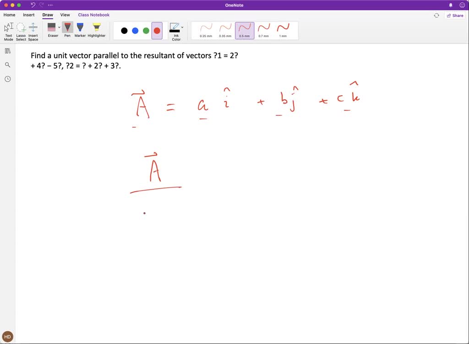This screenshot has width=469, height=344.
Task: Open the Eraser options dropdown
Action: pyautogui.click(x=59, y=27)
